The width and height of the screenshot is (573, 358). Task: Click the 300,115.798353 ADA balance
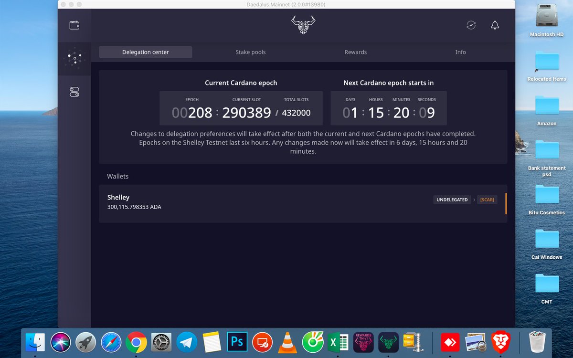coord(134,207)
